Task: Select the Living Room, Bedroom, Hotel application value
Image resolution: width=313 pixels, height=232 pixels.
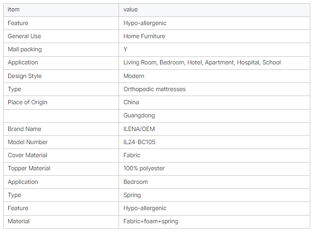Action: [202, 62]
